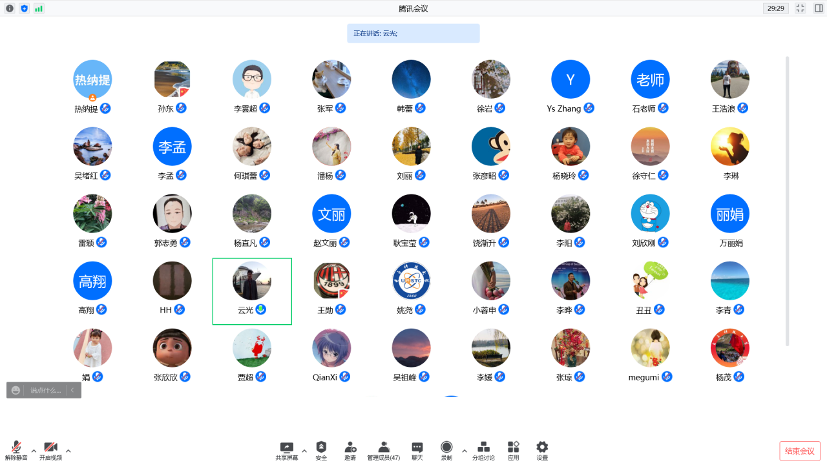Unmute microphone with 解除静音
This screenshot has height=465, width=827.
[x=16, y=451]
